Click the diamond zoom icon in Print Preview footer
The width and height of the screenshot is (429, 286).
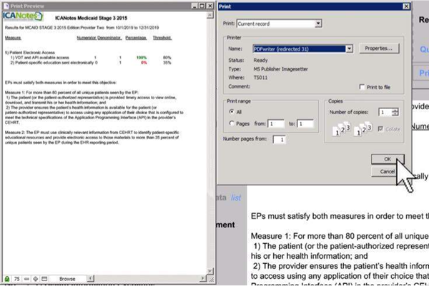[x=36, y=279]
